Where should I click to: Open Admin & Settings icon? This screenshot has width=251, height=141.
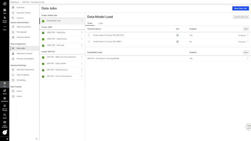5,107
